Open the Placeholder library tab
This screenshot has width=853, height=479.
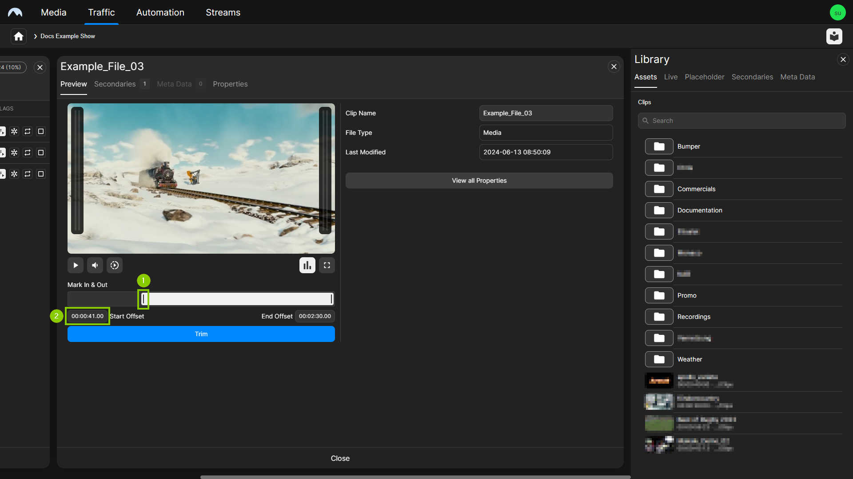704,77
